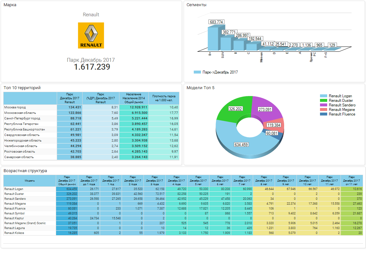
Task: Select Республика Башкортостан row label
Action: point(24,129)
